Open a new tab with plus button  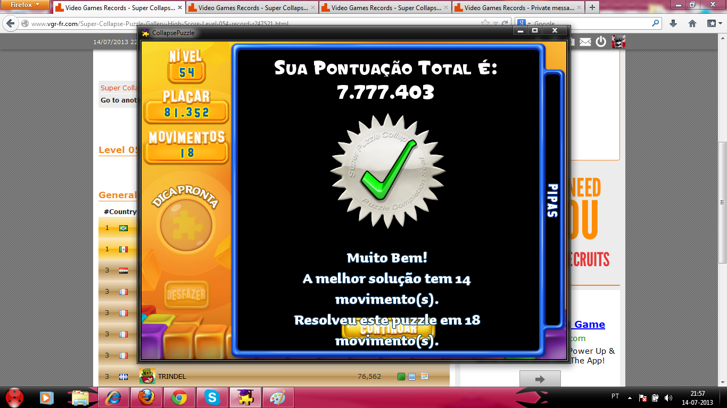pyautogui.click(x=592, y=7)
